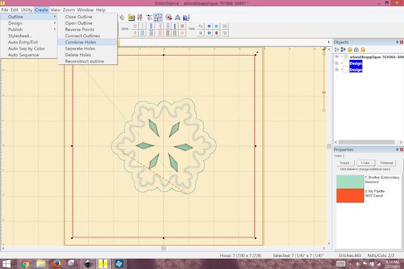This screenshot has width=404, height=269.
Task: Select the orange Carrot color swatch
Action: 350,196
